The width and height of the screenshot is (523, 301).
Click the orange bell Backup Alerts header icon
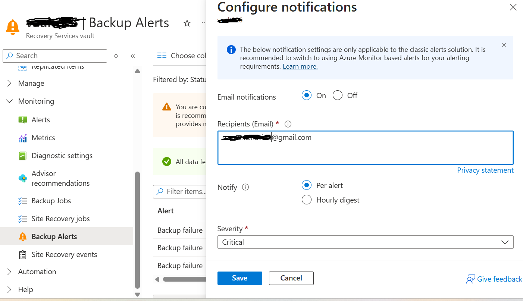[x=13, y=27]
